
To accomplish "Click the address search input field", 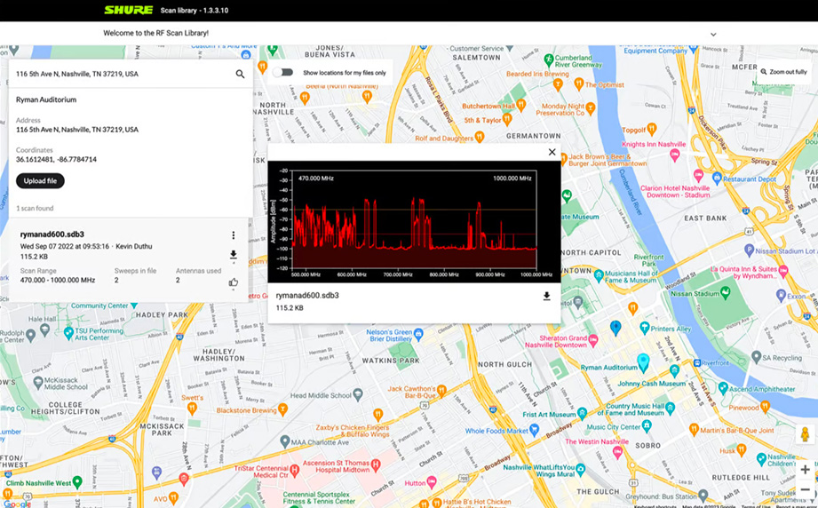I will (123, 74).
